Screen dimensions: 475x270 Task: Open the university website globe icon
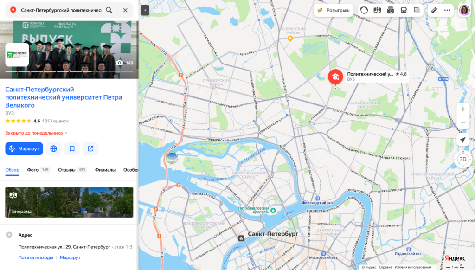click(54, 148)
